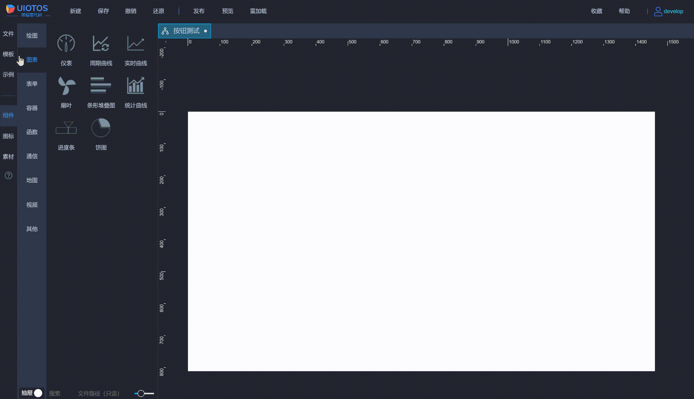This screenshot has height=399, width=694.
Task: Select the 饼图 pie chart component
Action: [101, 133]
